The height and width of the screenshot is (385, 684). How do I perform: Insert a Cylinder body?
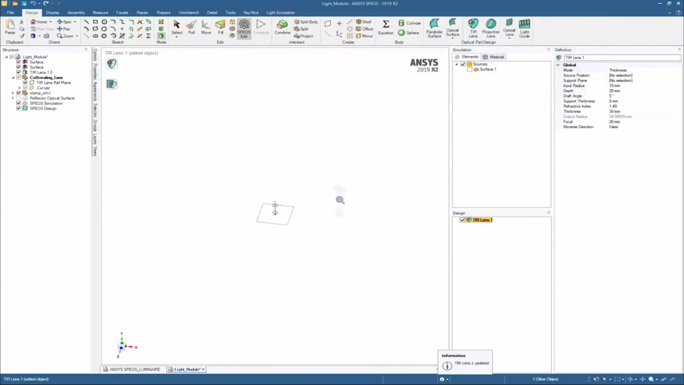tap(409, 23)
